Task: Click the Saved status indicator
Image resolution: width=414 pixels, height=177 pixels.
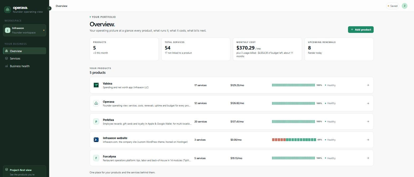Action: pos(392,6)
